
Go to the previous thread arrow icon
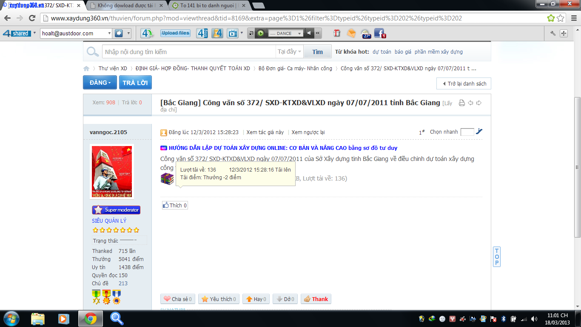[470, 103]
